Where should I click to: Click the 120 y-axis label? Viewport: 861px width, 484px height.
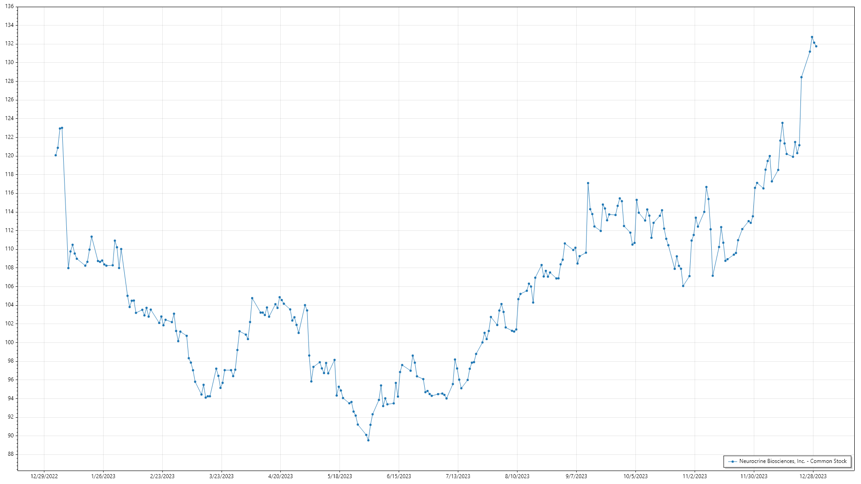click(9, 156)
